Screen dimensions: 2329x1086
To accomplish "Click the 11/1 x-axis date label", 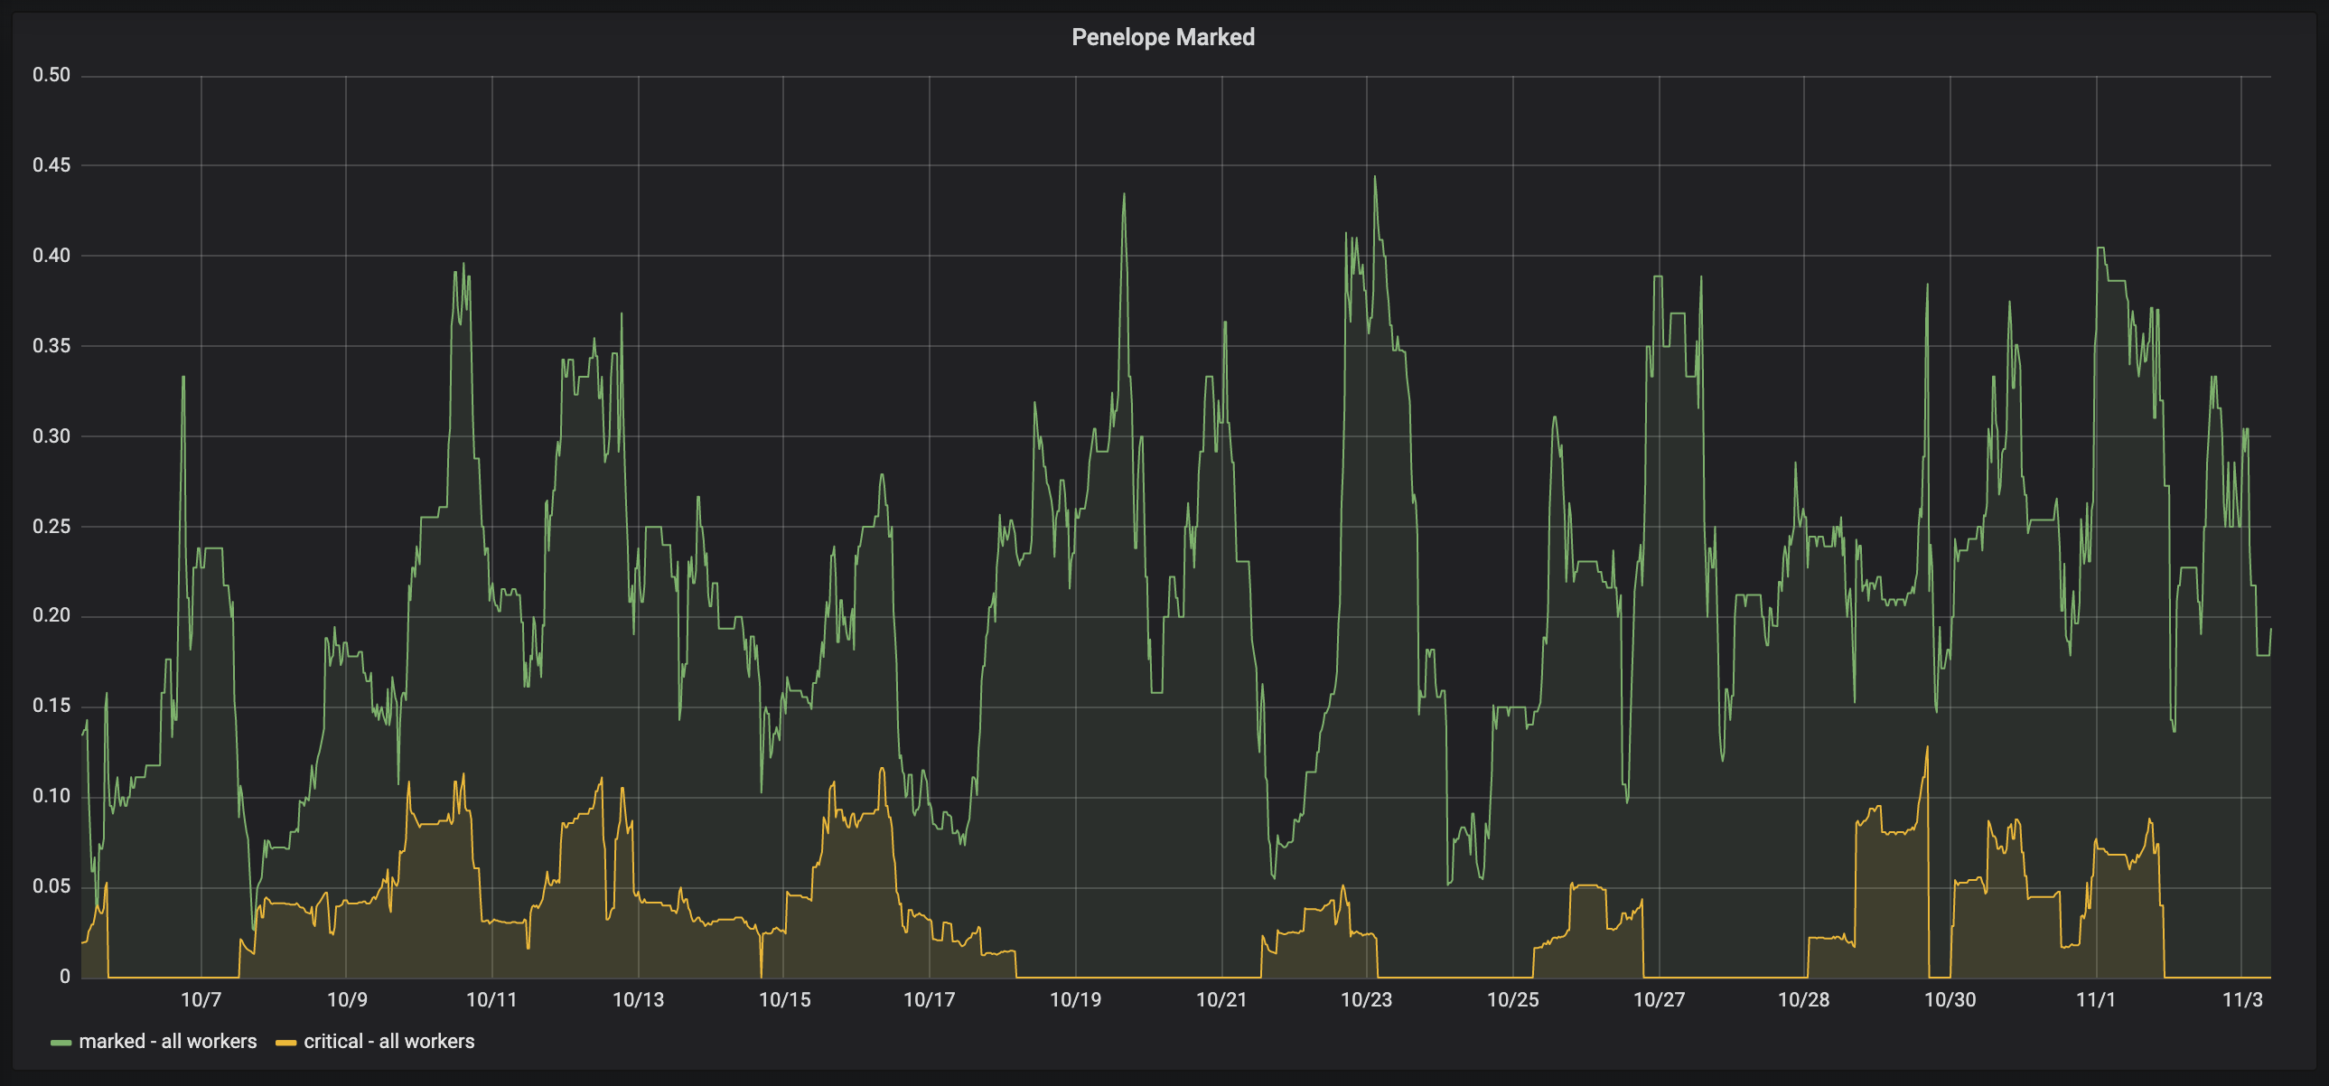I will click(x=2096, y=1000).
